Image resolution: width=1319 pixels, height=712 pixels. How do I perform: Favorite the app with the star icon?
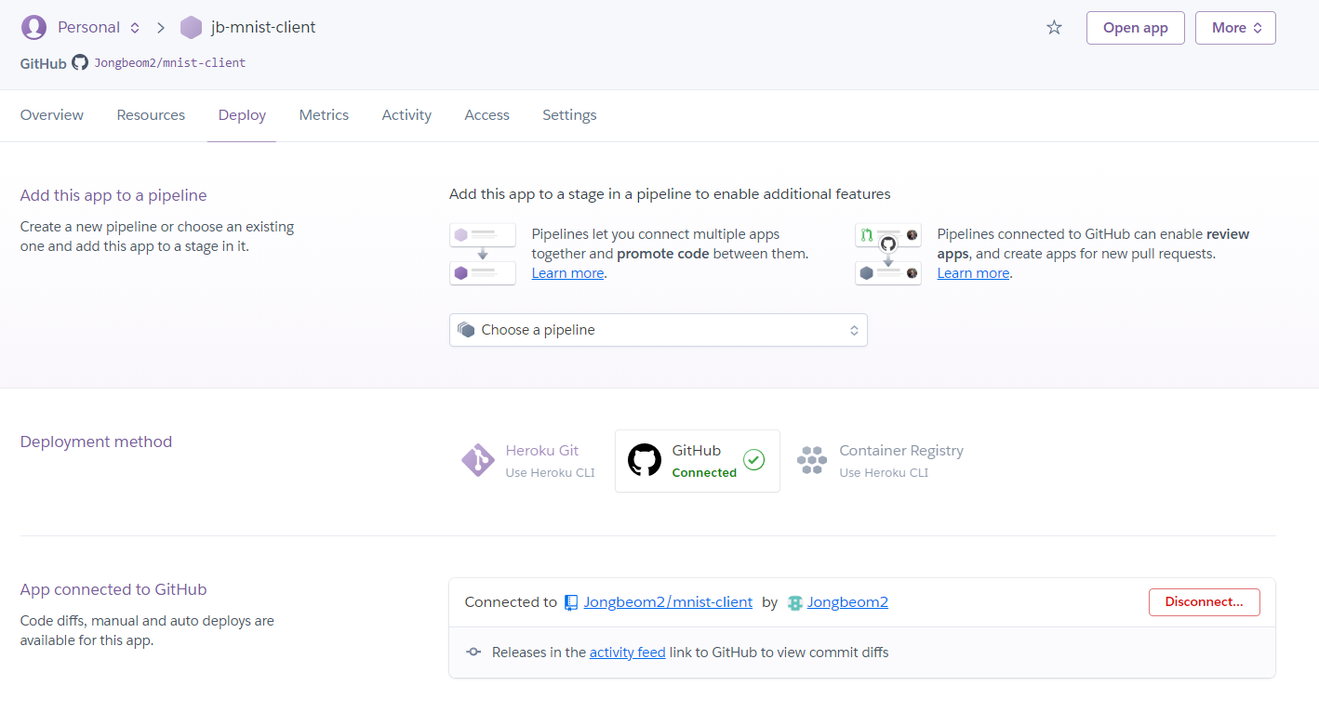point(1054,28)
